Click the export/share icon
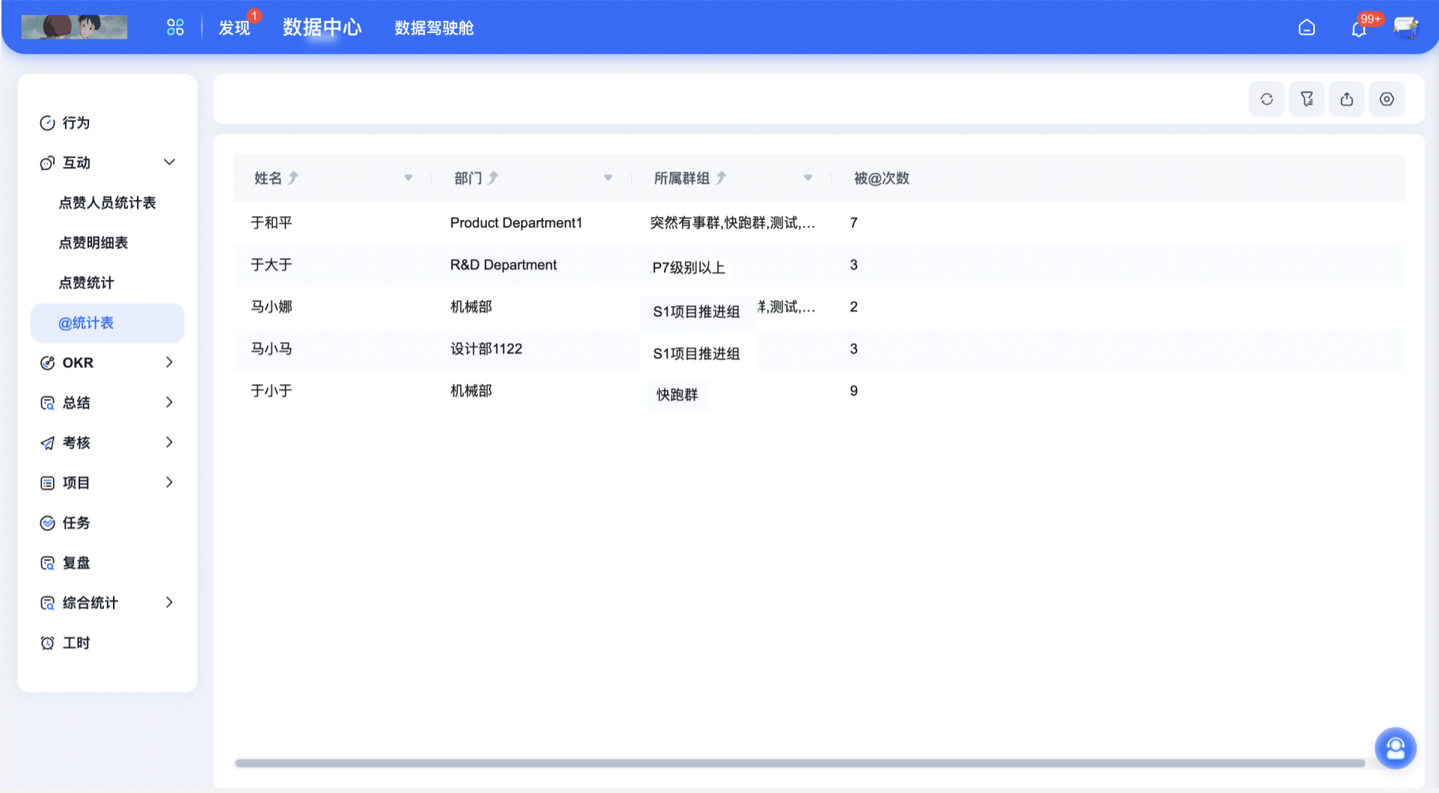The width and height of the screenshot is (1439, 793). click(1346, 99)
